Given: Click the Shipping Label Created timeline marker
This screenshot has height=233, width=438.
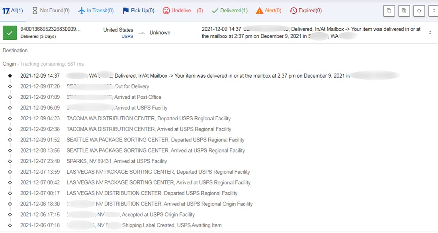Looking at the screenshot, I should (x=10, y=225).
